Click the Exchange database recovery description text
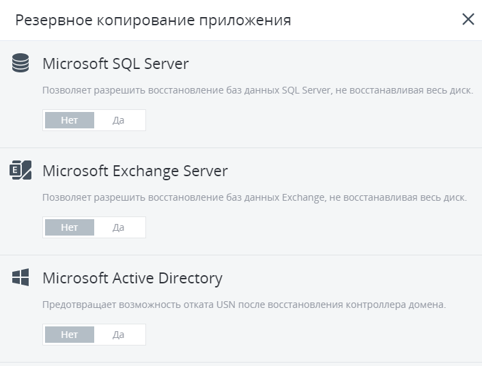Viewport: 482px width, 366px height. (255, 197)
